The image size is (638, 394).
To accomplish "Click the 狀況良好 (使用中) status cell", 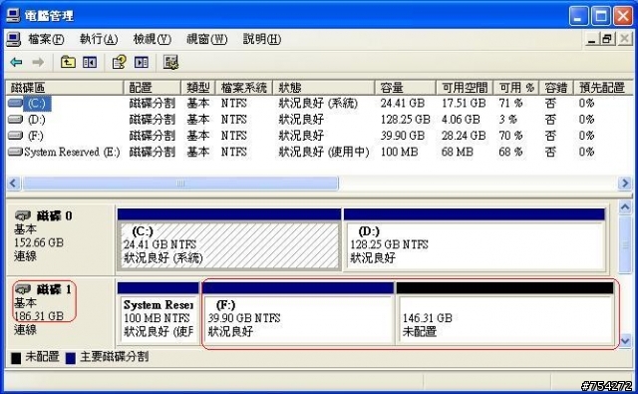I will [323, 152].
